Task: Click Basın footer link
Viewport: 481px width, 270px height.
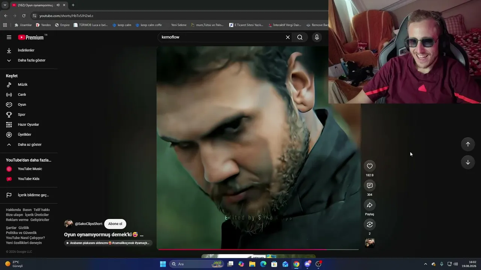Action: (x=27, y=210)
